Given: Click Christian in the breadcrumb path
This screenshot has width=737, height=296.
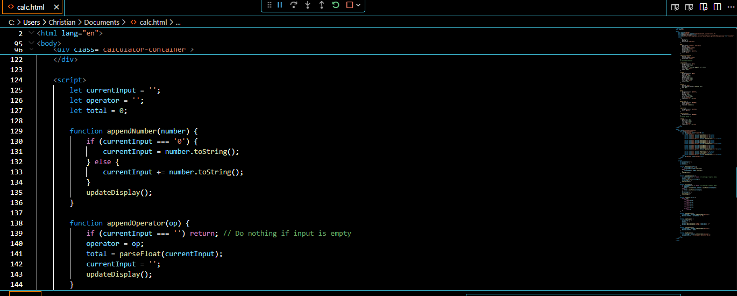Looking at the screenshot, I should [x=62, y=22].
